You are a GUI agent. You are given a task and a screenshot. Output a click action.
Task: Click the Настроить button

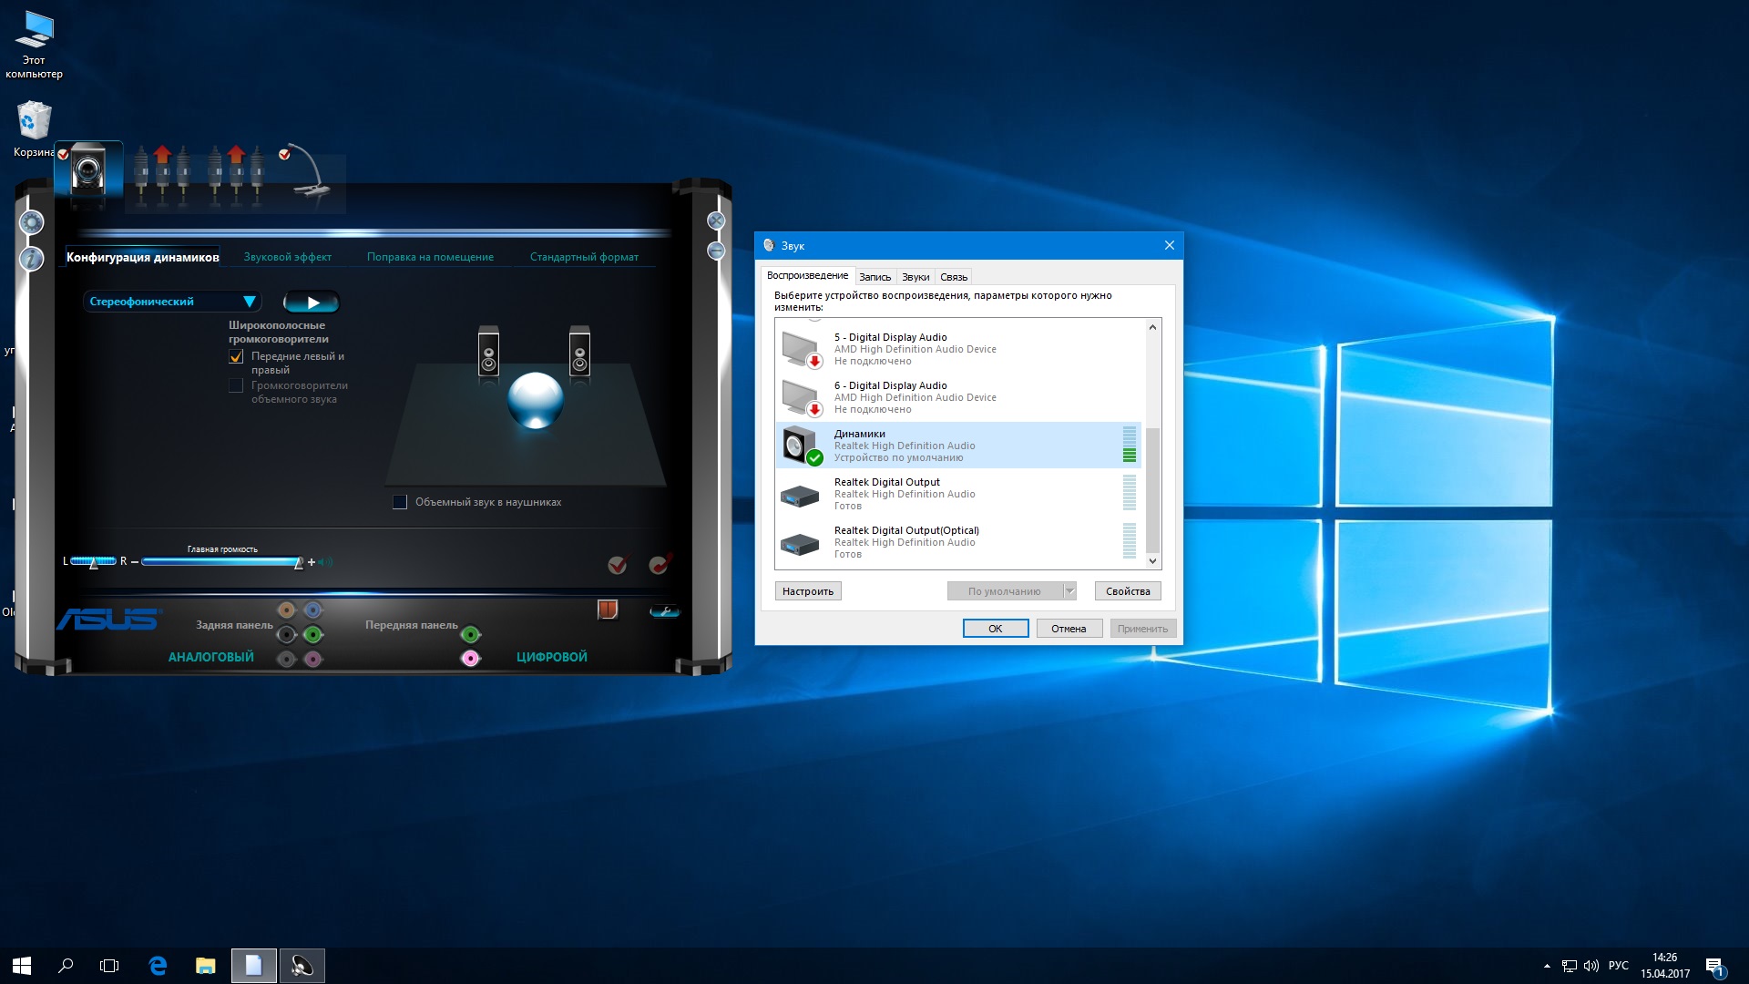808,591
